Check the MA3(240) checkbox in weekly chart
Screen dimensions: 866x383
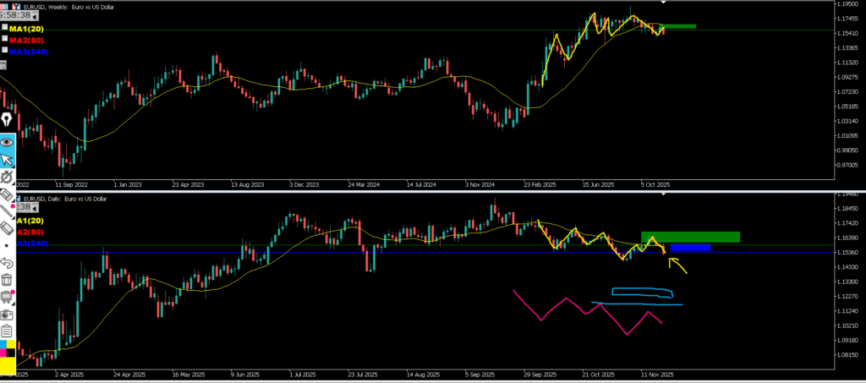(x=5, y=52)
